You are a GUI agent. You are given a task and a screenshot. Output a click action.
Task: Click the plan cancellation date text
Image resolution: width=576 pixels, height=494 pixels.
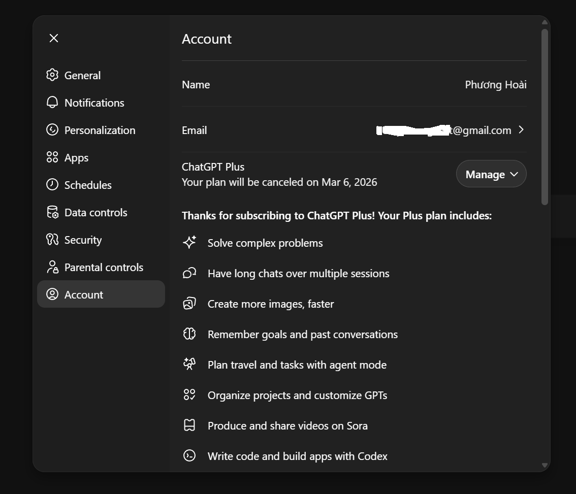[x=279, y=182]
